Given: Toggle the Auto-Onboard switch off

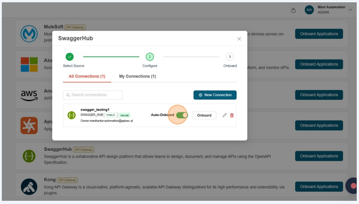Looking at the screenshot, I should click(x=182, y=115).
